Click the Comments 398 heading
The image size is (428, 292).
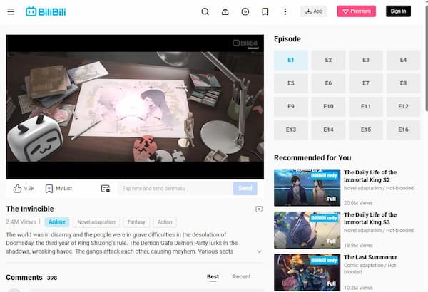tap(31, 278)
